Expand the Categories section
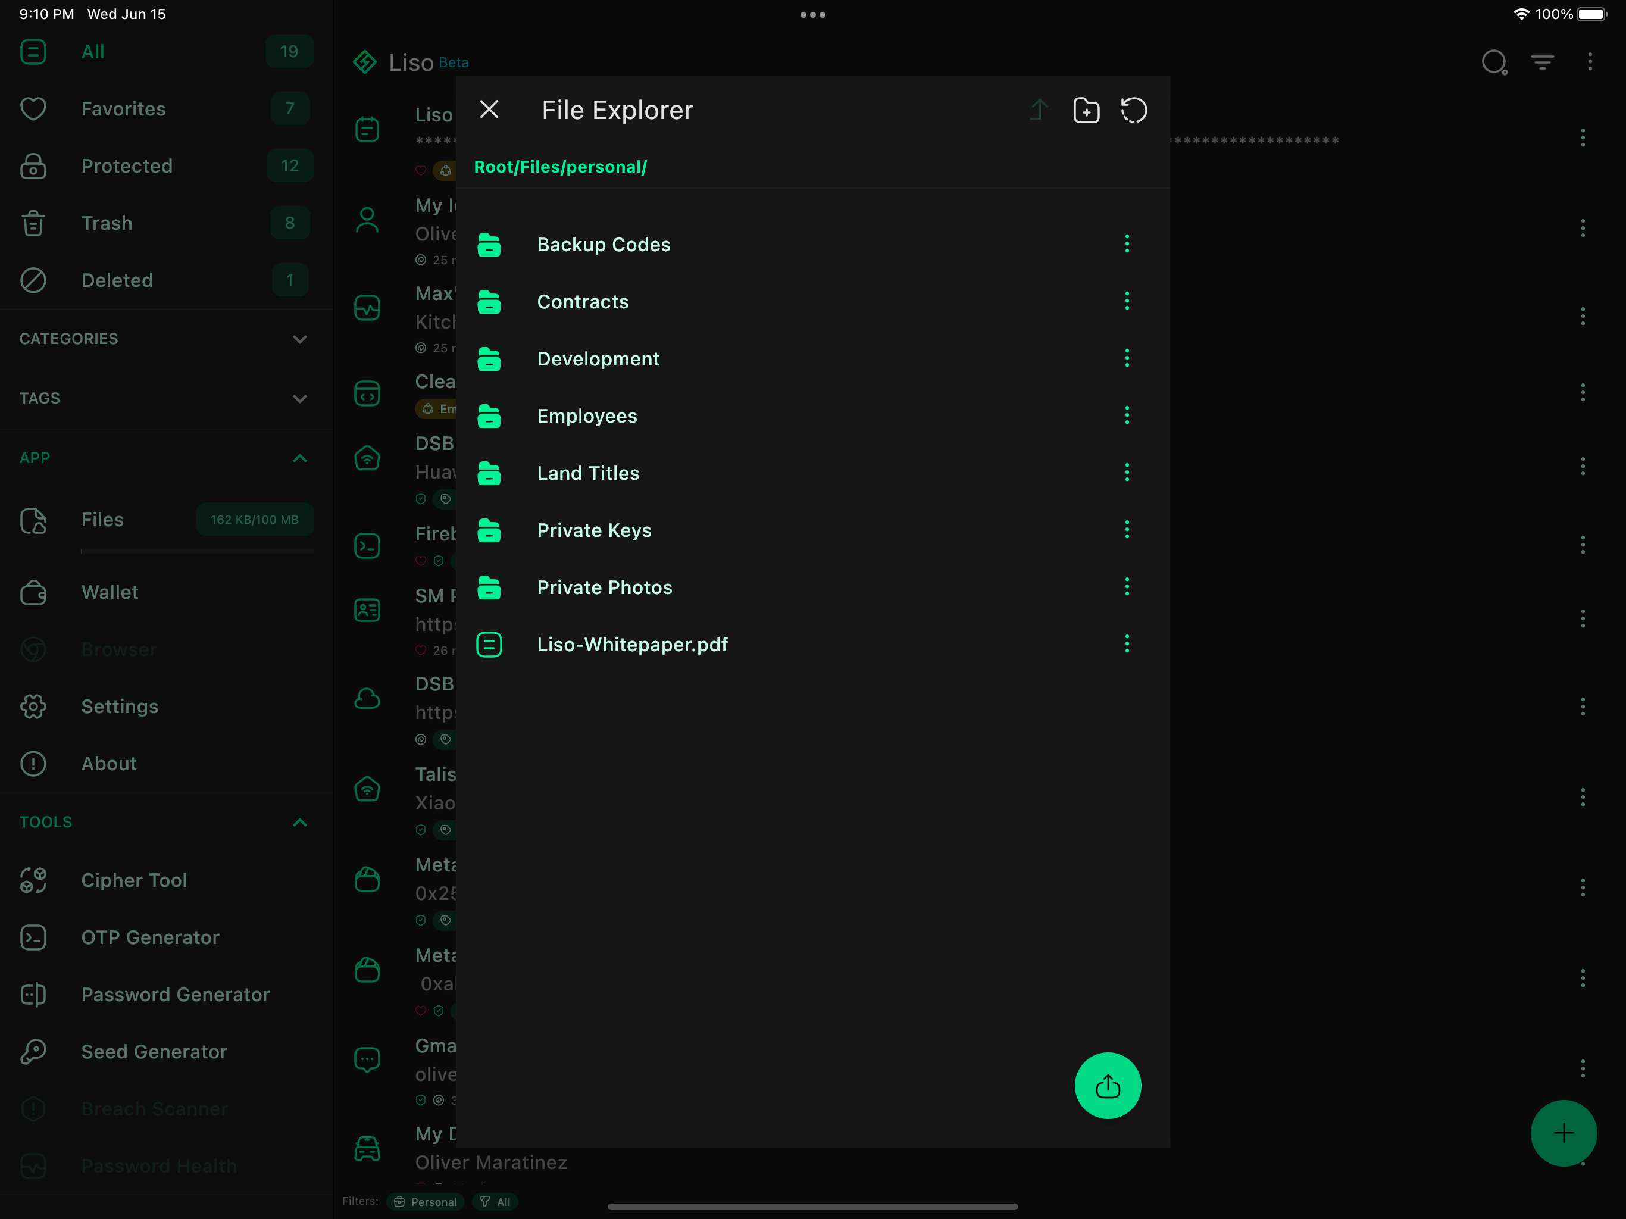The height and width of the screenshot is (1219, 1626). 300,339
